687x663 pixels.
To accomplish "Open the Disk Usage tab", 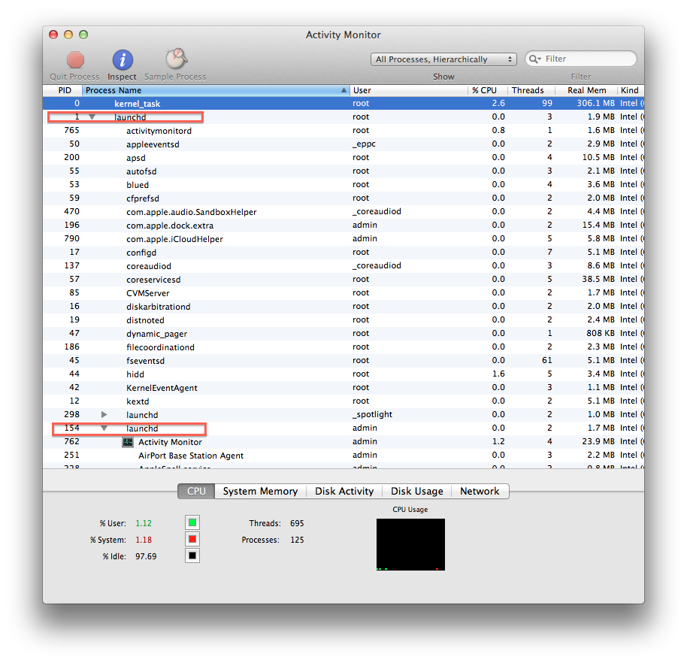I will pos(417,491).
